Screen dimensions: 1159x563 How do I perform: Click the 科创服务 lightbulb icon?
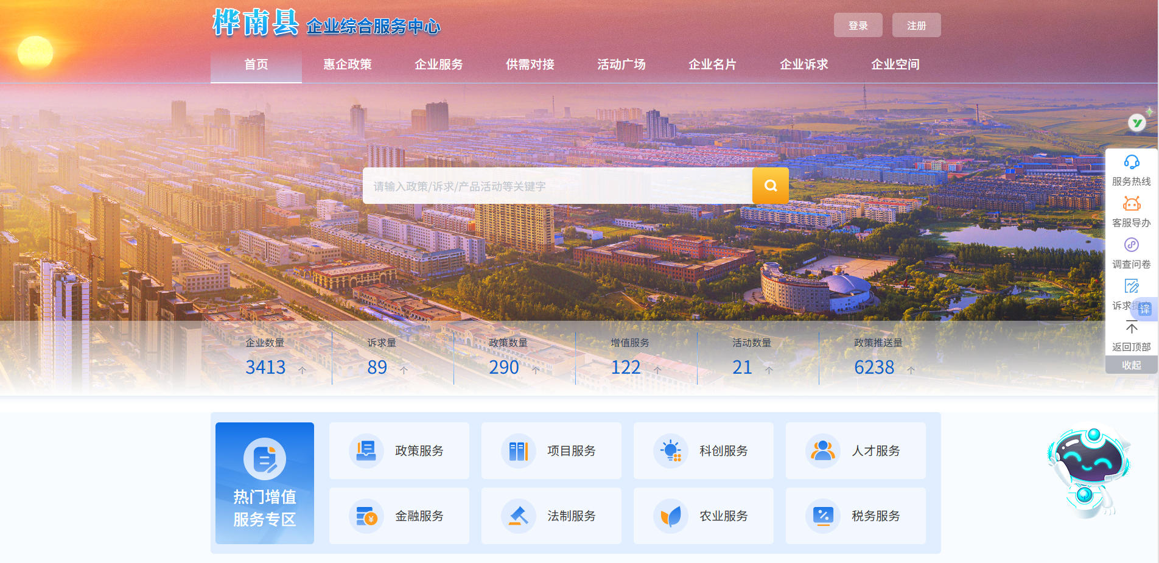point(670,451)
